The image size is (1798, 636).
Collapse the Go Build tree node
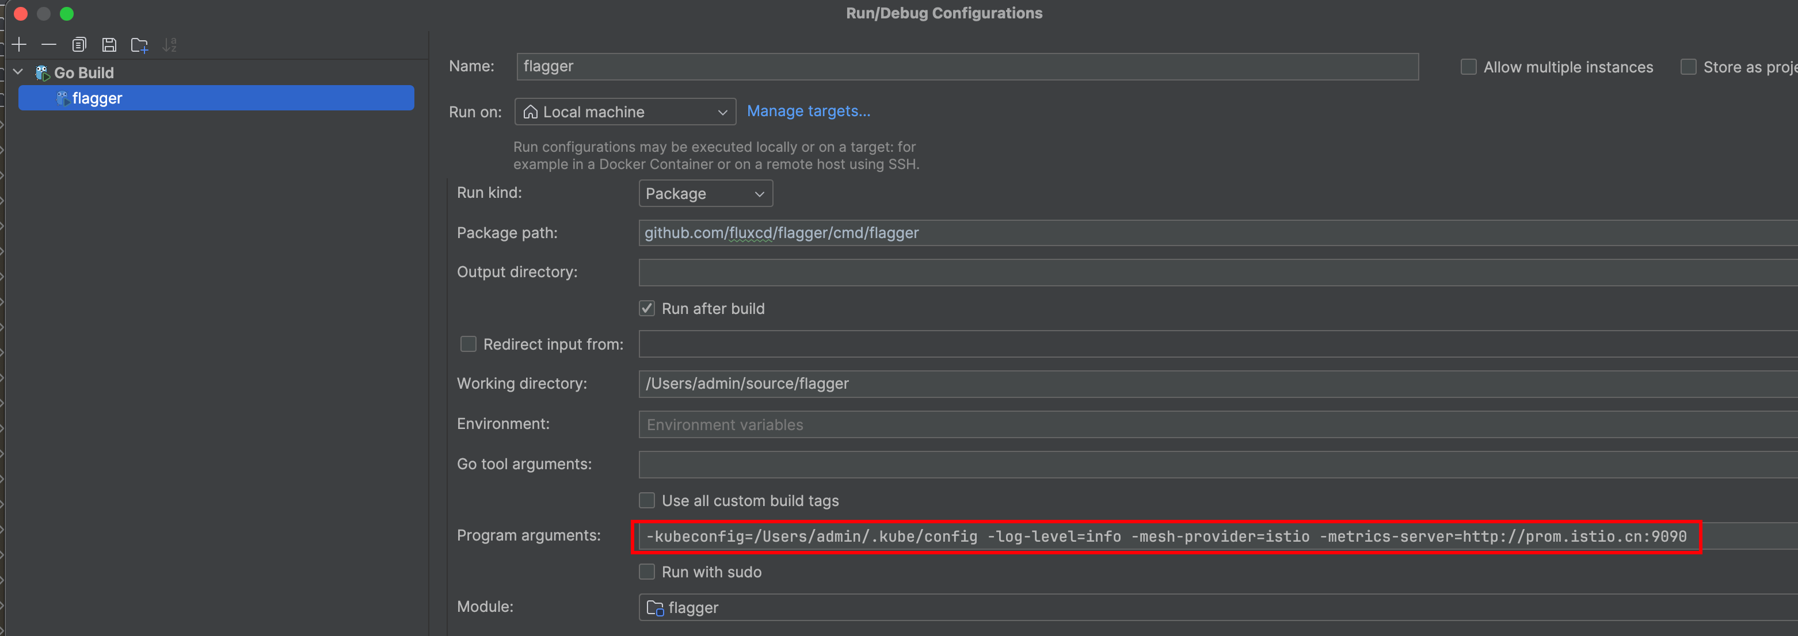19,72
